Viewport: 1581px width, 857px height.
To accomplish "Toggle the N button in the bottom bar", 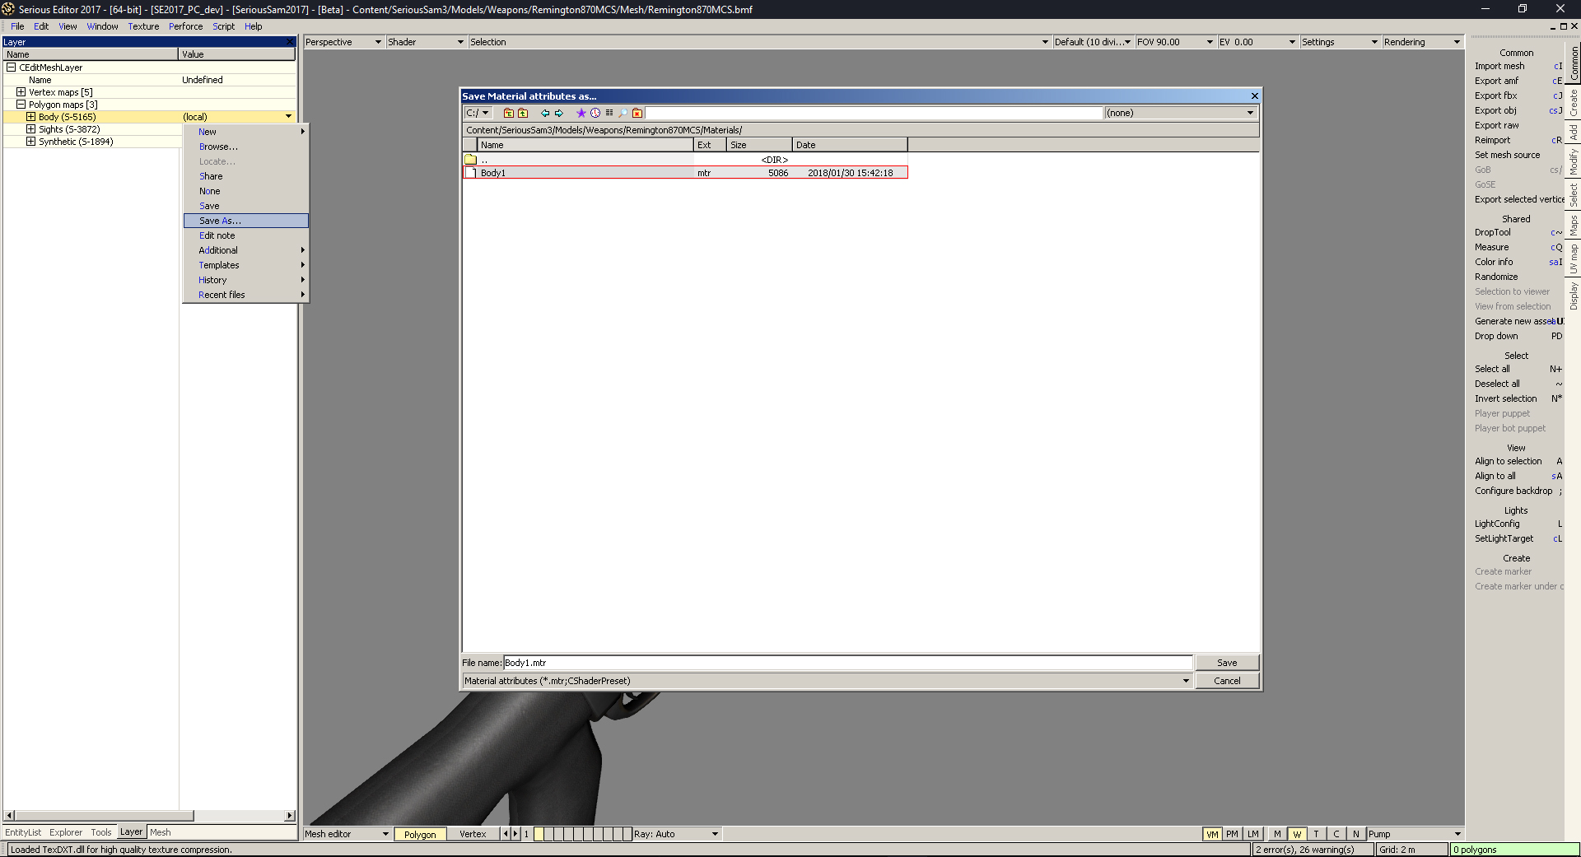I will click(1356, 834).
